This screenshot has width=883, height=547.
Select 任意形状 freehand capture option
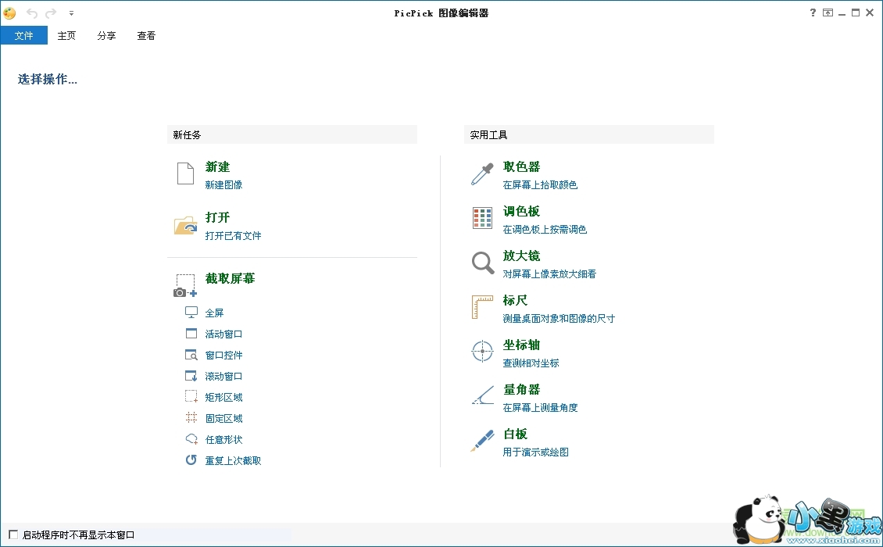point(223,439)
